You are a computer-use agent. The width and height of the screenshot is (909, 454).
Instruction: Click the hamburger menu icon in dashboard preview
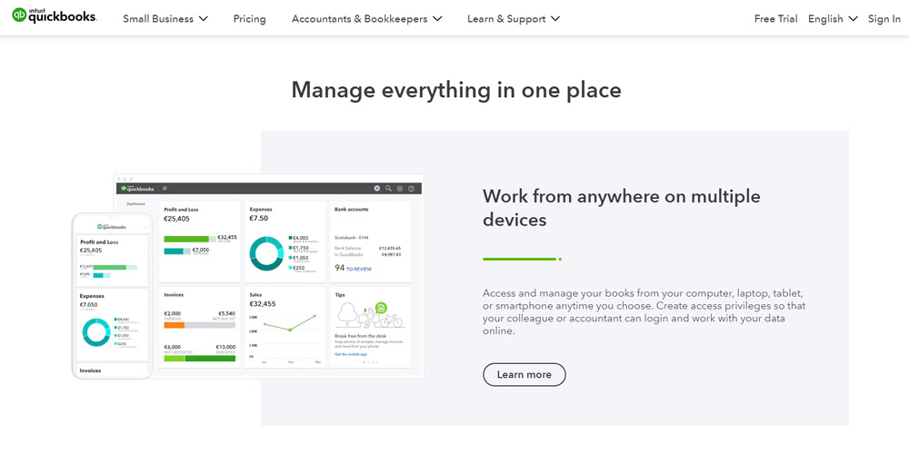click(165, 188)
